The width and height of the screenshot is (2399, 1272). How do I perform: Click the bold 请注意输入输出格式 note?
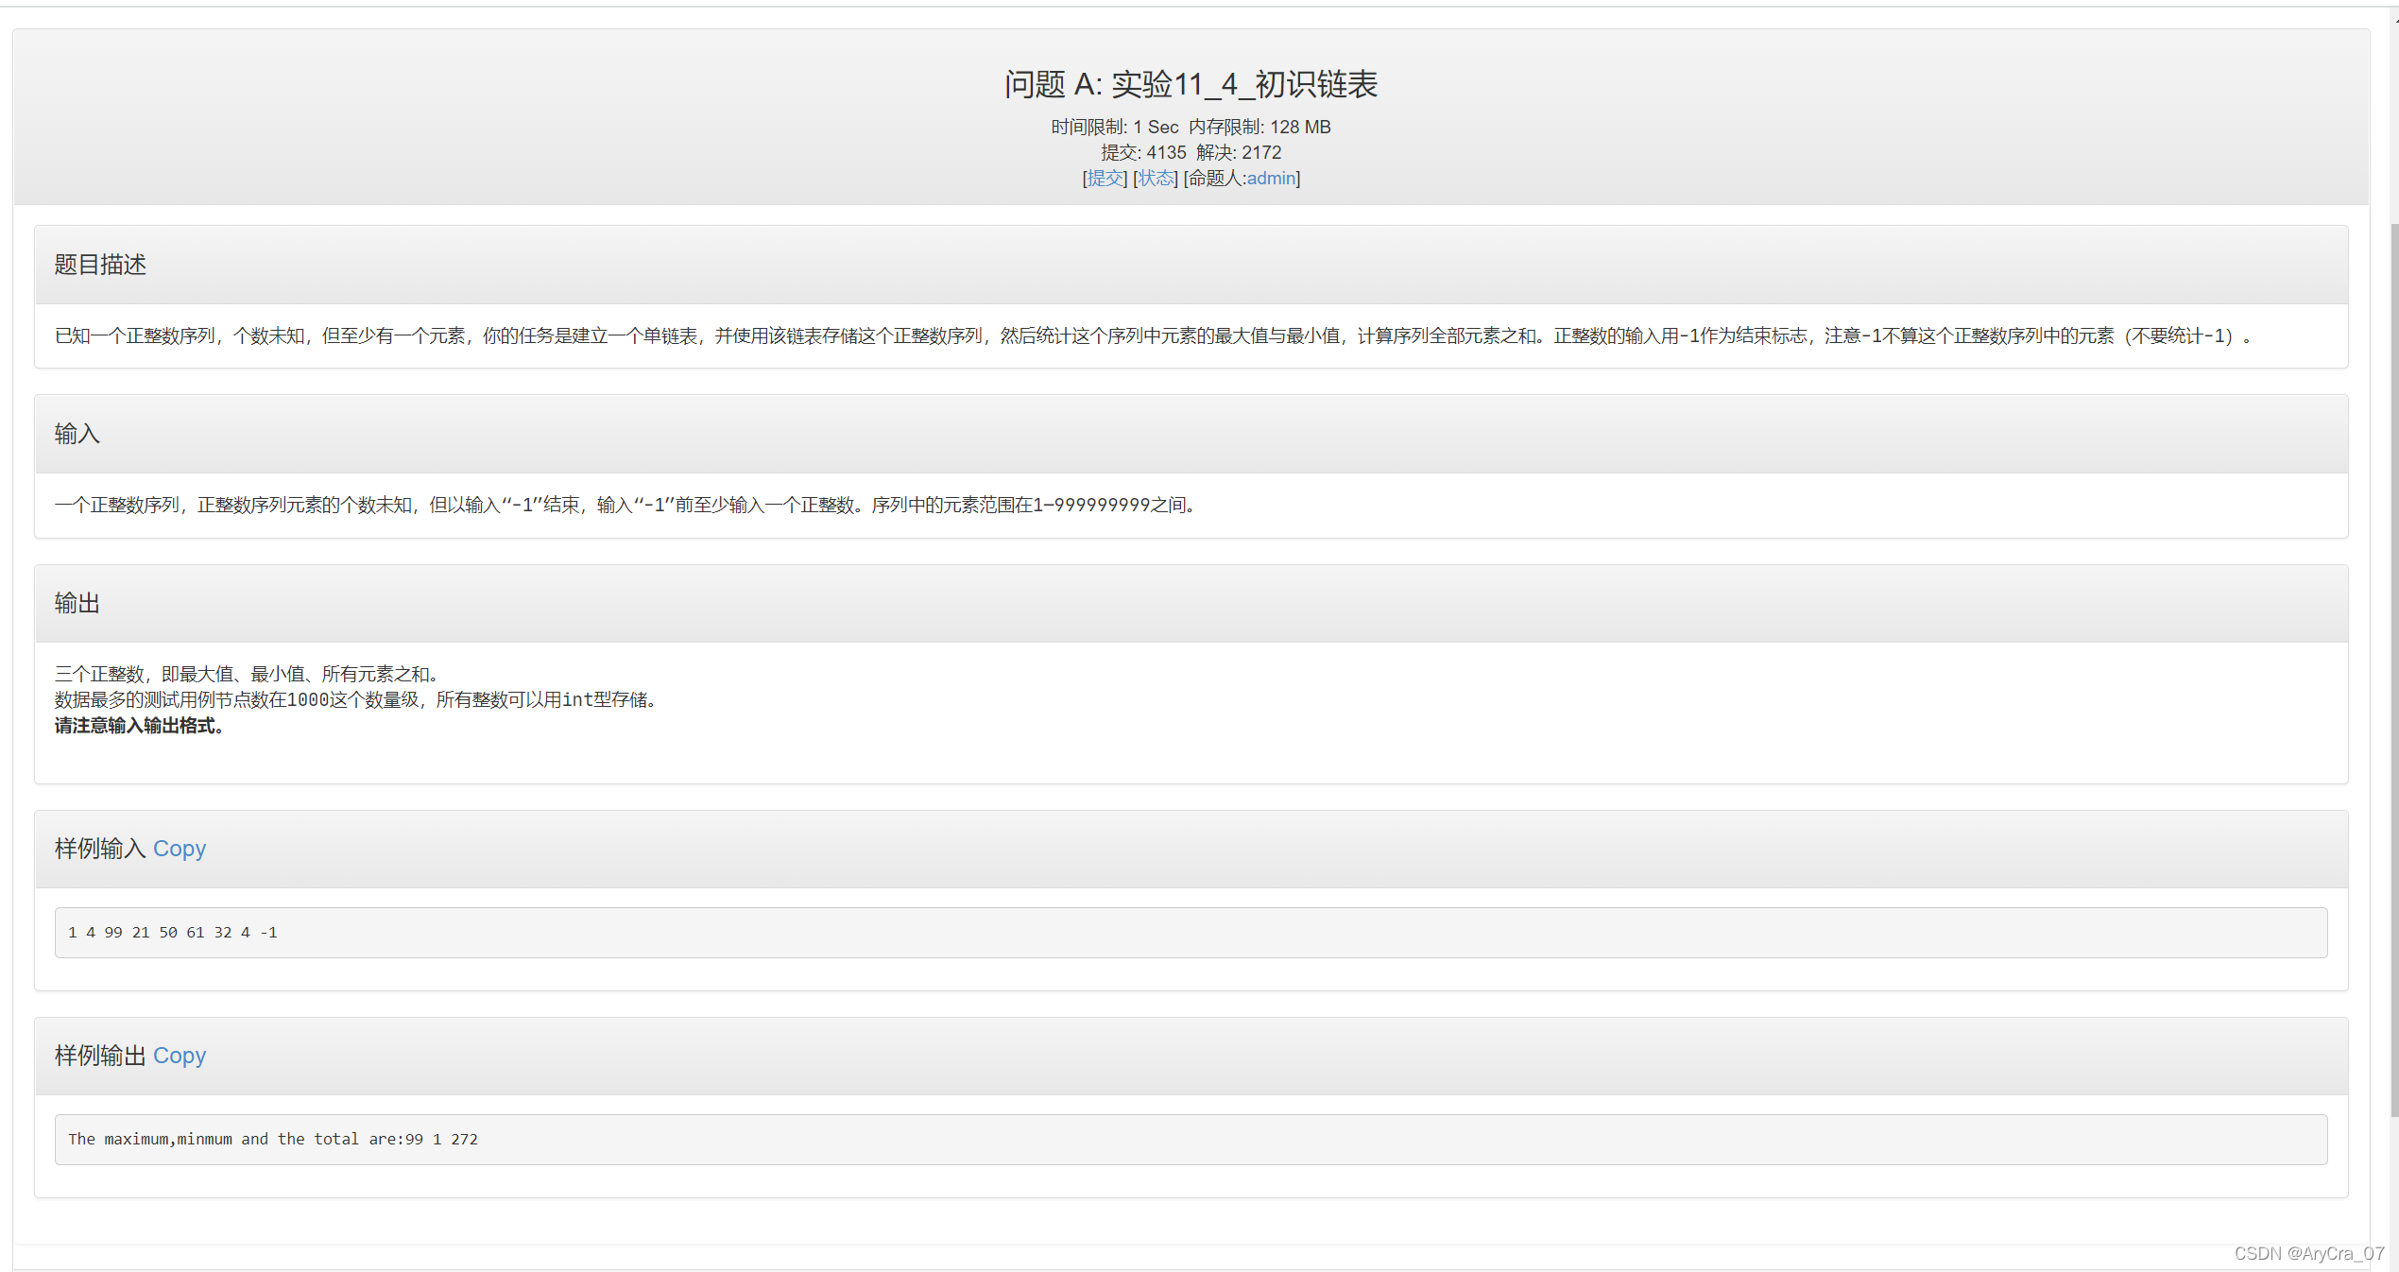139,726
